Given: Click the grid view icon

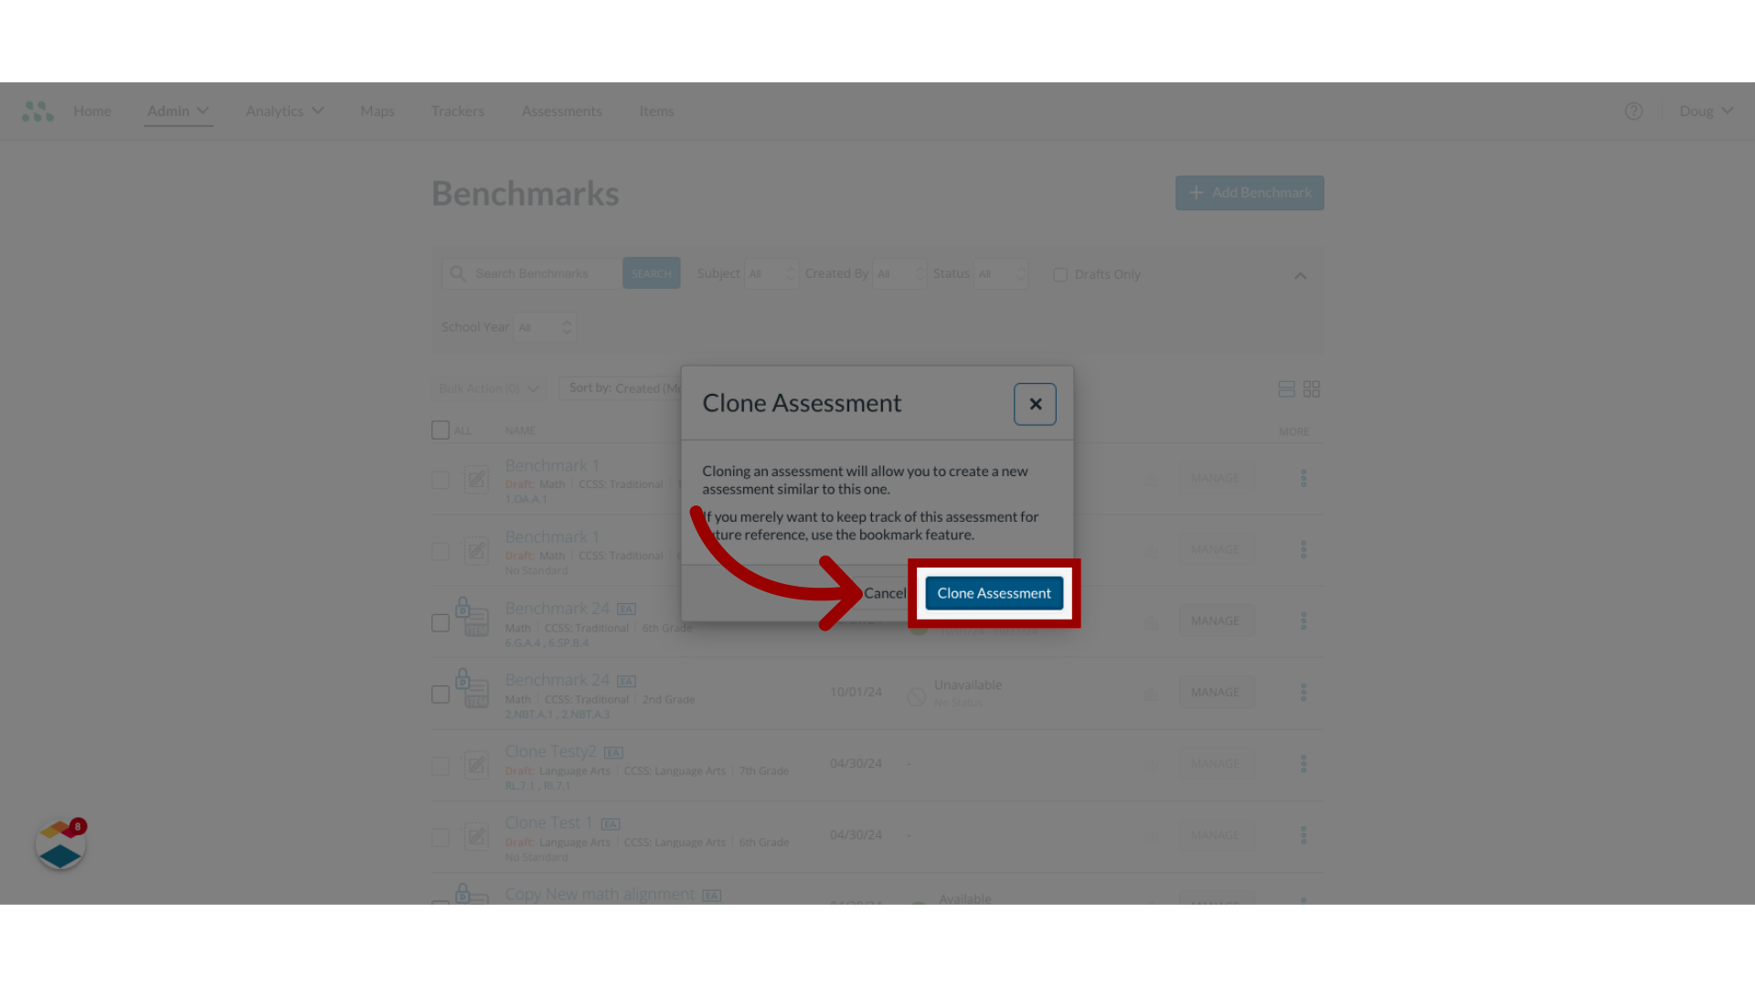Looking at the screenshot, I should point(1312,388).
